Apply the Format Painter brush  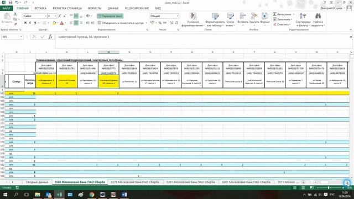click(15, 24)
